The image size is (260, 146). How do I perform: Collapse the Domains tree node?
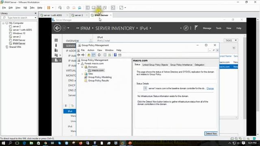82,67
